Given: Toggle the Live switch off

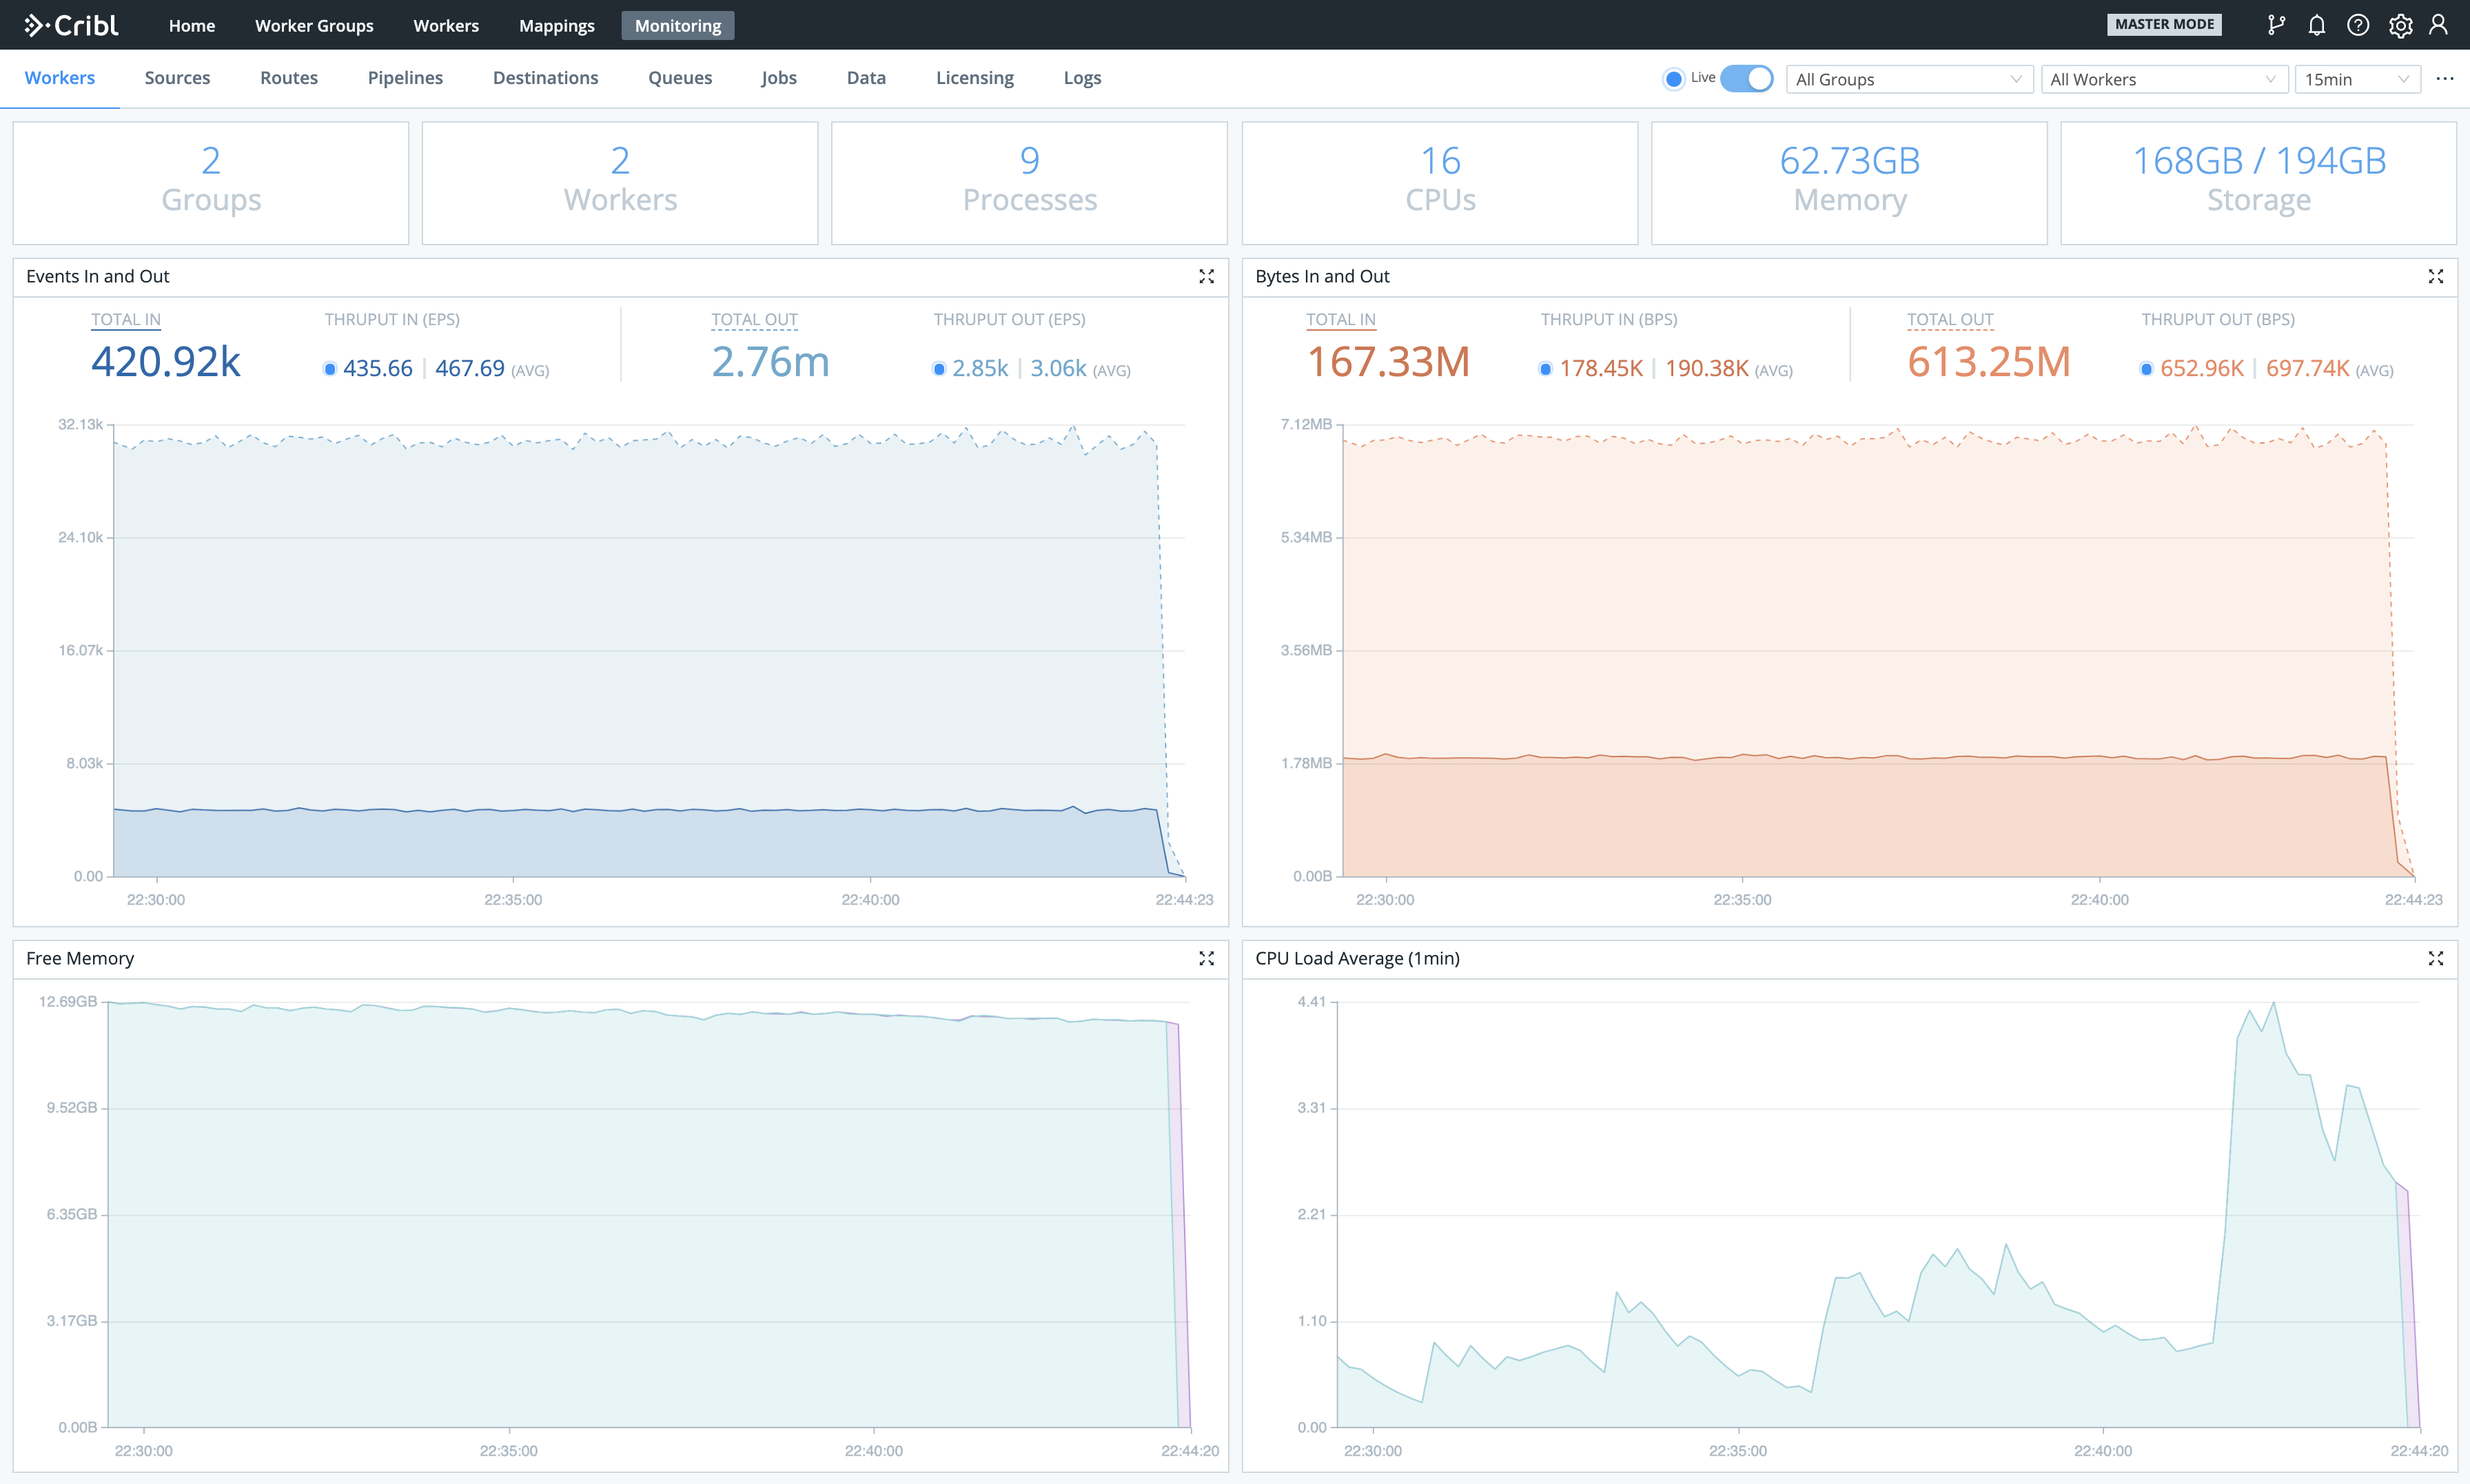Looking at the screenshot, I should click(x=1746, y=79).
